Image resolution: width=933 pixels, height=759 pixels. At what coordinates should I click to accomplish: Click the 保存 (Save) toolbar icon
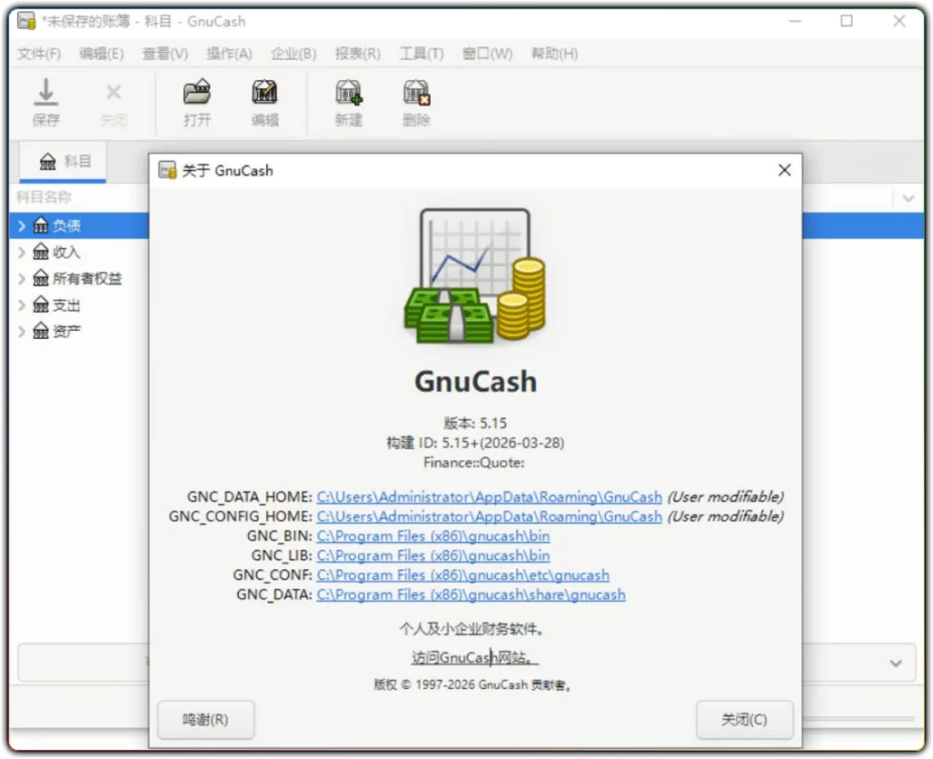pyautogui.click(x=46, y=100)
